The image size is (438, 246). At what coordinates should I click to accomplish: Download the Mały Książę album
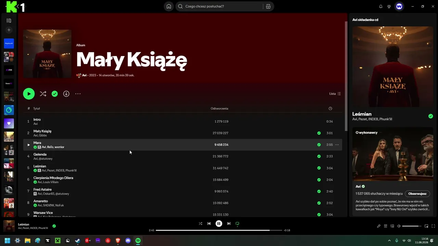click(66, 94)
